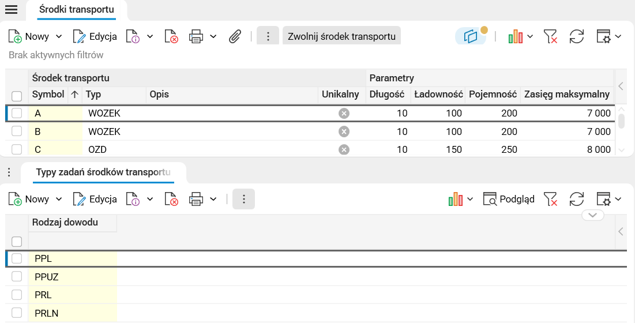
Task: Click the hamburger menu icon
Action: [x=11, y=9]
